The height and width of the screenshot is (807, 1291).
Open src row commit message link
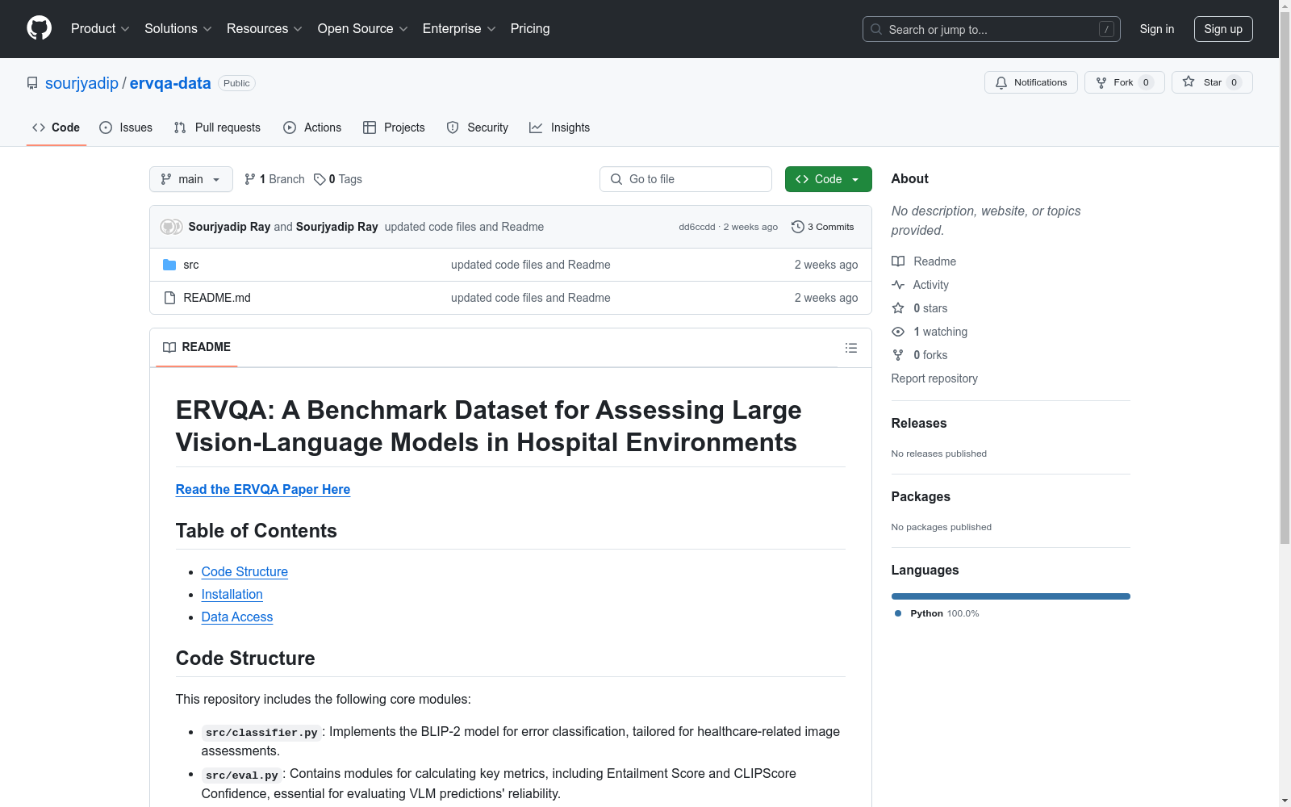coord(531,265)
